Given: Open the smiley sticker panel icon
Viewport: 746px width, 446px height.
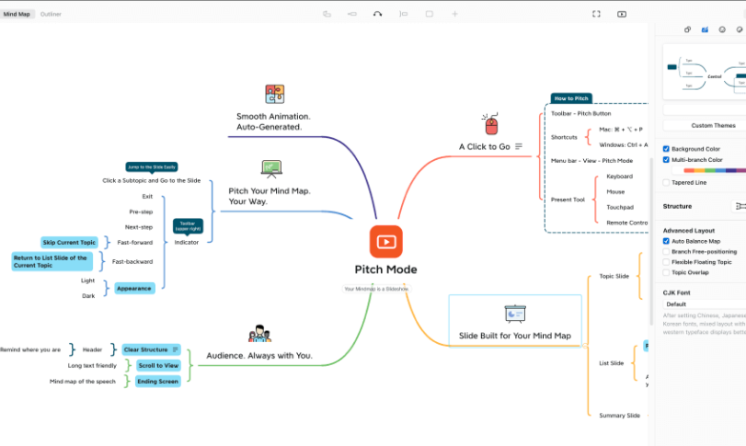Looking at the screenshot, I should (x=722, y=29).
